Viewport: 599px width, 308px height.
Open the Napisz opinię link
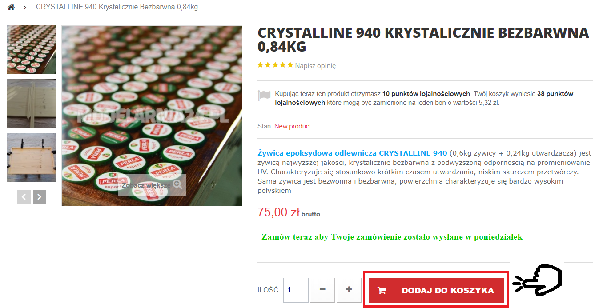(x=315, y=65)
